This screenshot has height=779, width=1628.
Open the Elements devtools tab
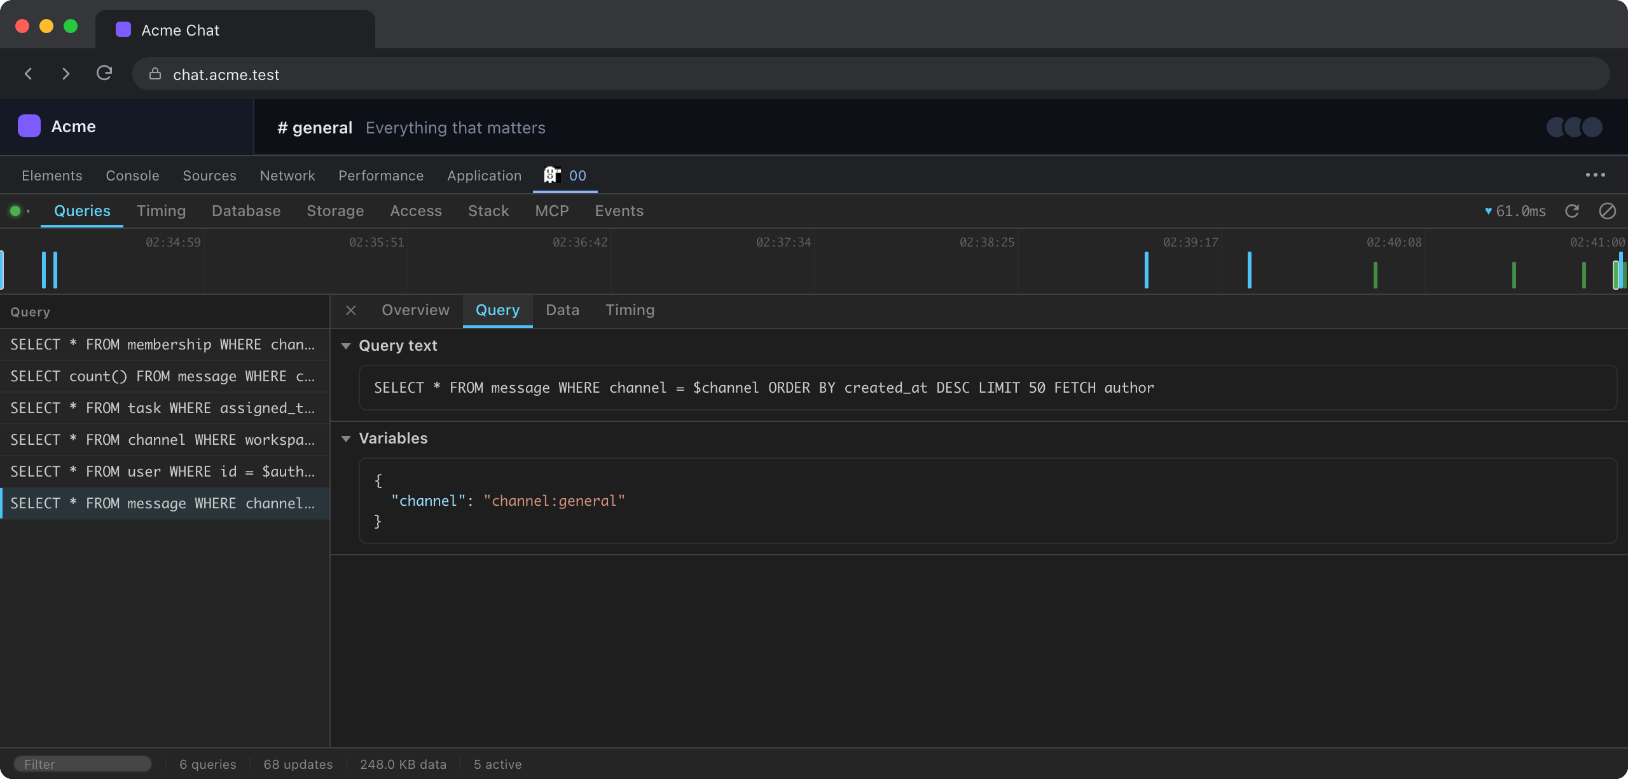(x=52, y=175)
